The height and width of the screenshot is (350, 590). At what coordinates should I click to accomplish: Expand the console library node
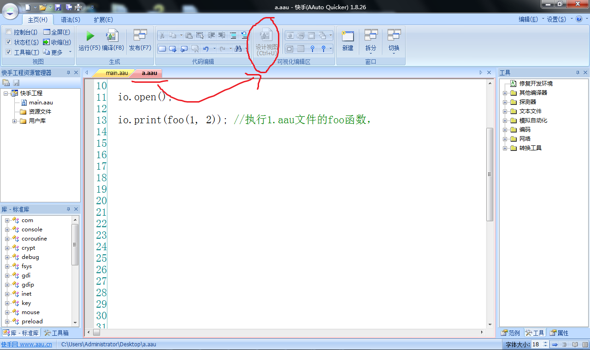[7, 230]
